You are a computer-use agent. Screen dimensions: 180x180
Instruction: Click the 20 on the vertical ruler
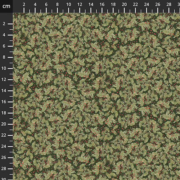(x=4, y=124)
